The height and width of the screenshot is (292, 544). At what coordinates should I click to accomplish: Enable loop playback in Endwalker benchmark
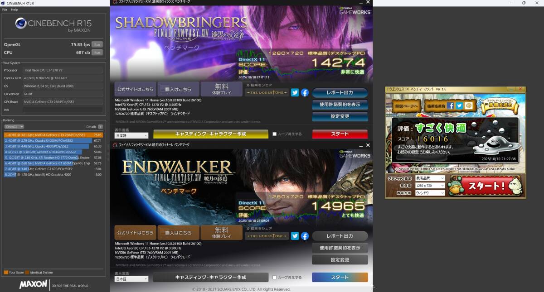tap(274, 277)
